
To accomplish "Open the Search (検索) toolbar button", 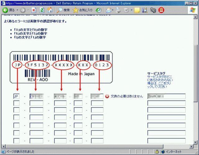I will 63,10.
